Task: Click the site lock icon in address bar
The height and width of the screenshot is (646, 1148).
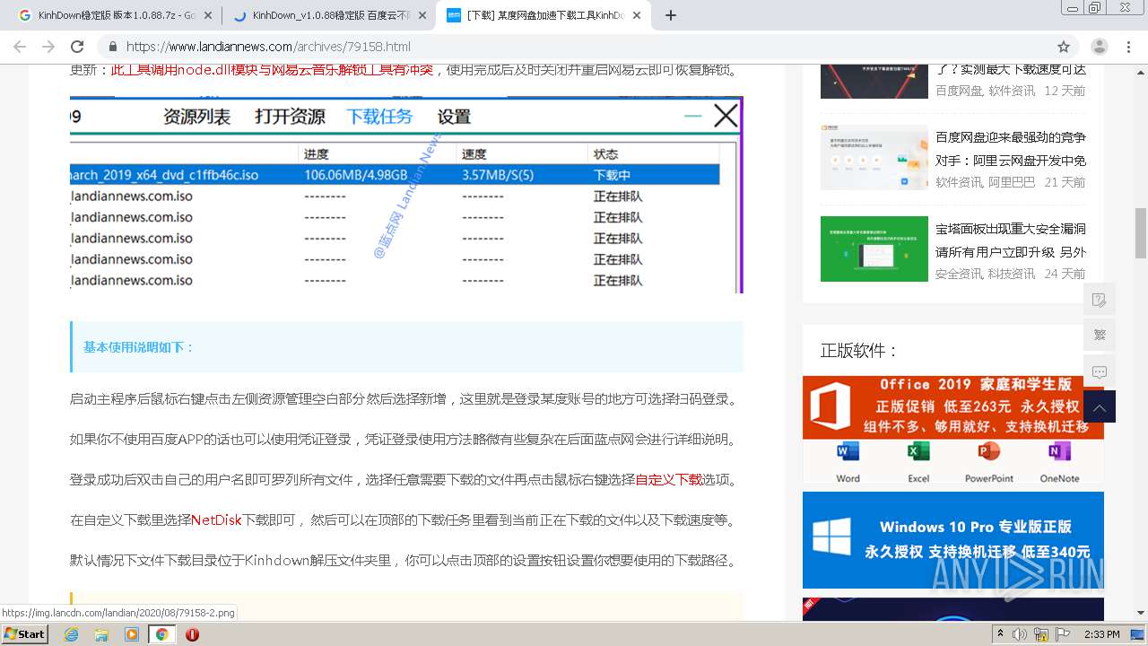Action: tap(113, 47)
